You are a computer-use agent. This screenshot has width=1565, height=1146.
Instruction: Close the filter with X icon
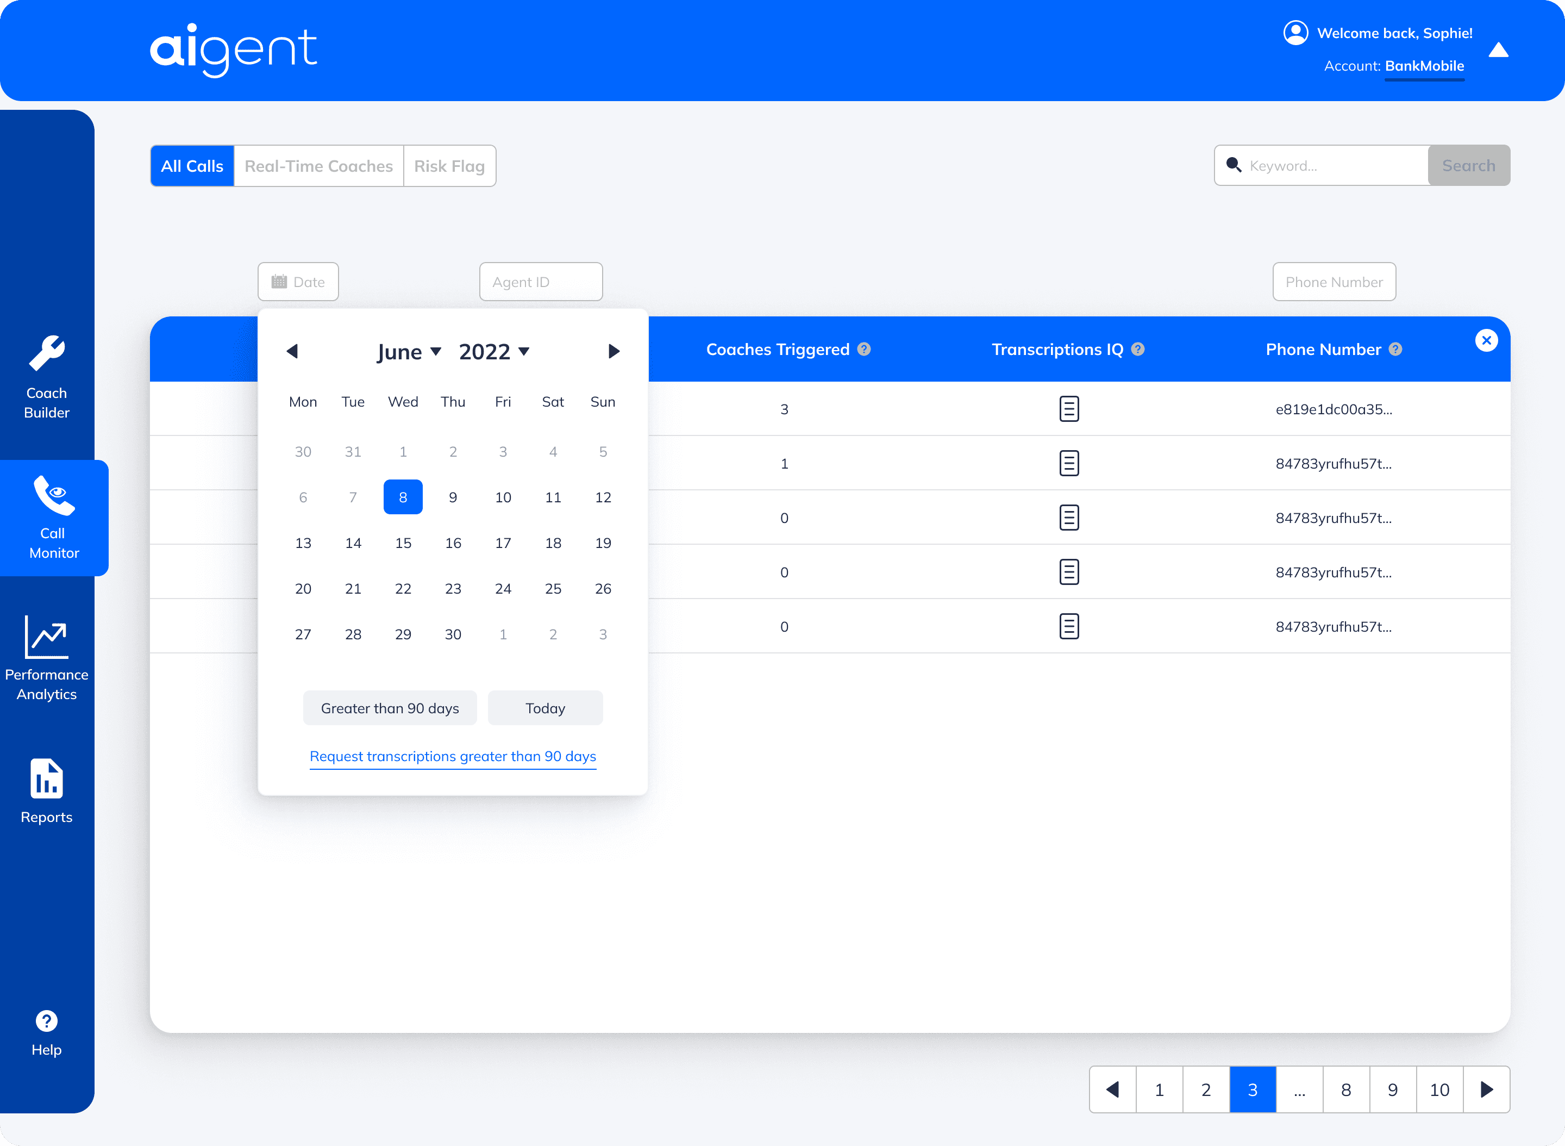click(1486, 341)
